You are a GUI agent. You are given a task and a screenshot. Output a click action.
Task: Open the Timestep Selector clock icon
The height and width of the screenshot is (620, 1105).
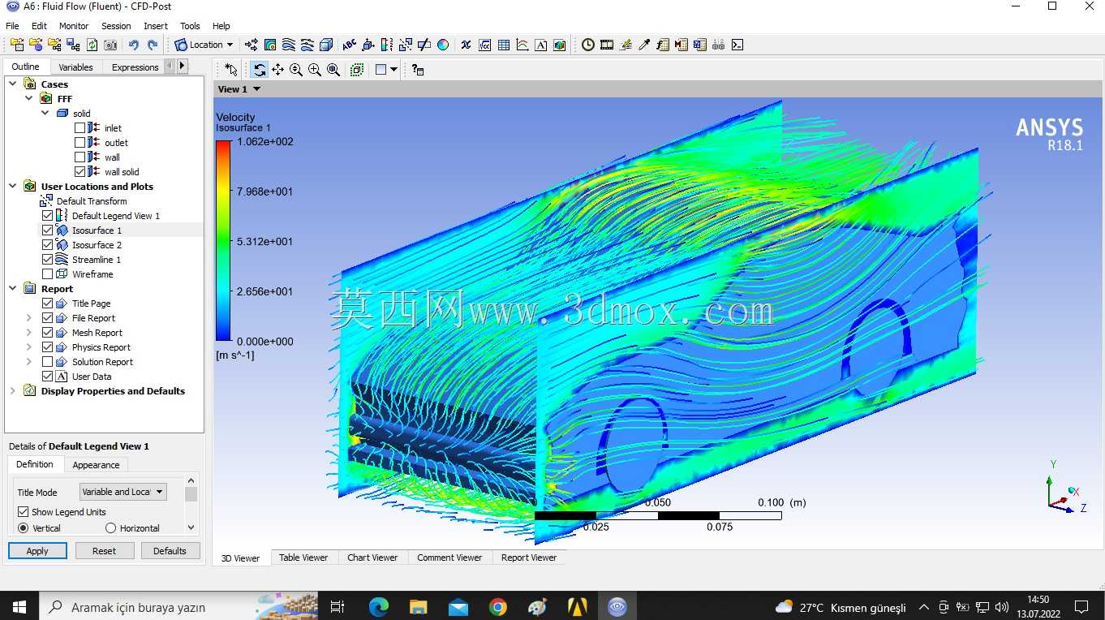pyautogui.click(x=588, y=45)
